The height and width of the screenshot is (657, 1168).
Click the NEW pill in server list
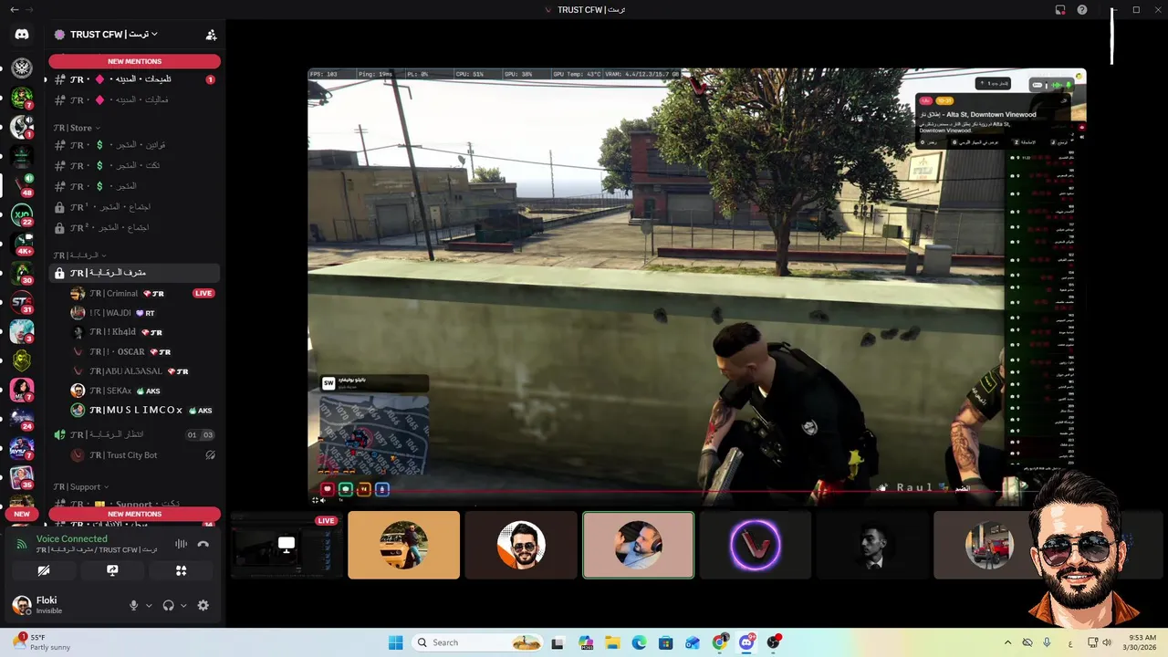coord(22,514)
